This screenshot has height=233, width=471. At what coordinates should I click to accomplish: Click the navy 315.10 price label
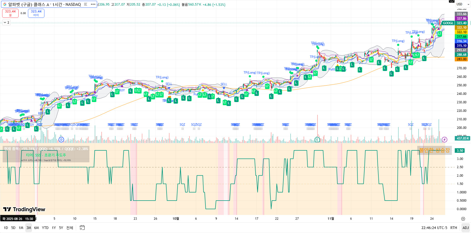461,46
